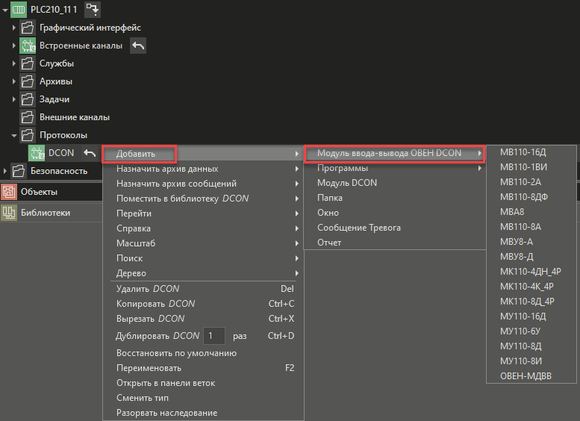Add module МВУ8-Д

pos(531,257)
